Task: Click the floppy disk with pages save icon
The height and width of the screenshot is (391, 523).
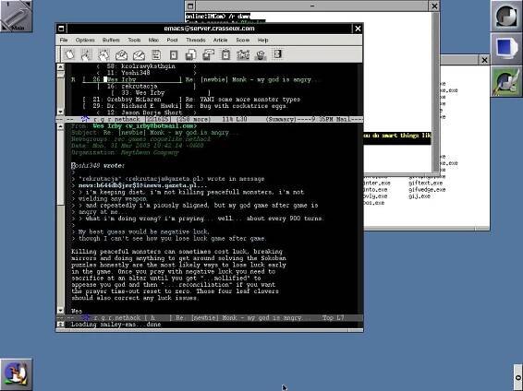Action: pyautogui.click(x=190, y=54)
